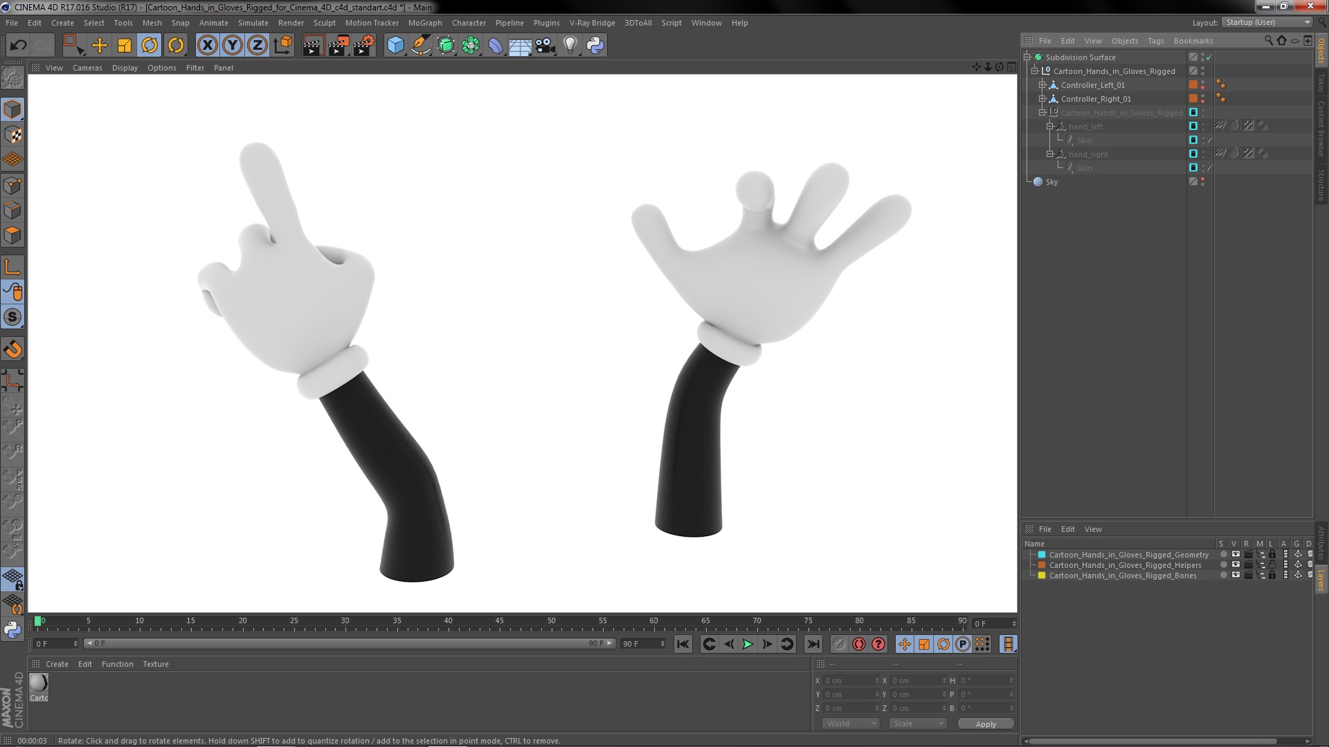Screen dimensions: 1329x747
Task: Select the Rotate tool in top toolbar
Action: click(150, 46)
